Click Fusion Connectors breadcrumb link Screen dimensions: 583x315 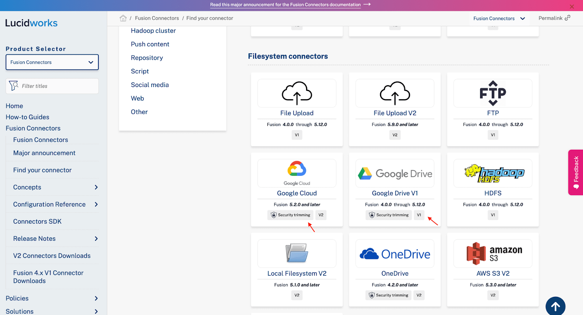[x=157, y=18]
